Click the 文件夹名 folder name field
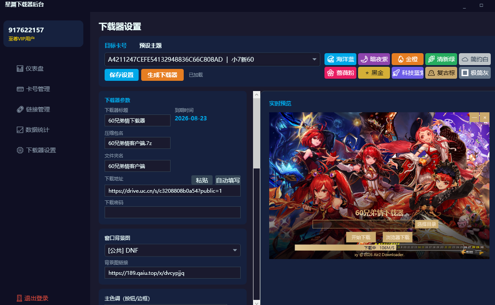 pyautogui.click(x=137, y=166)
